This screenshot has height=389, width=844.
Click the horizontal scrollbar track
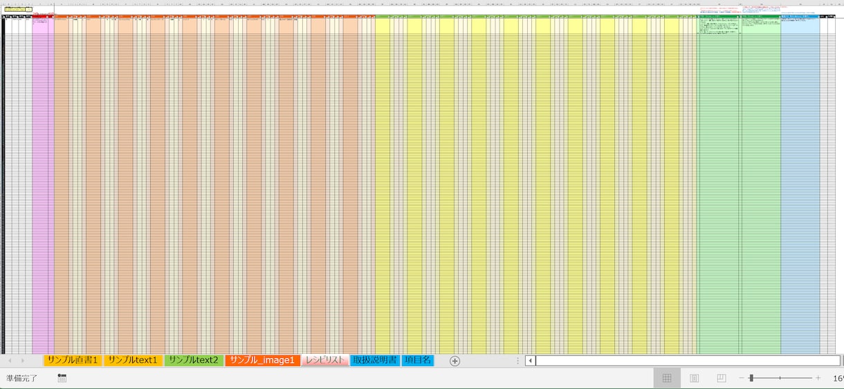[688, 361]
